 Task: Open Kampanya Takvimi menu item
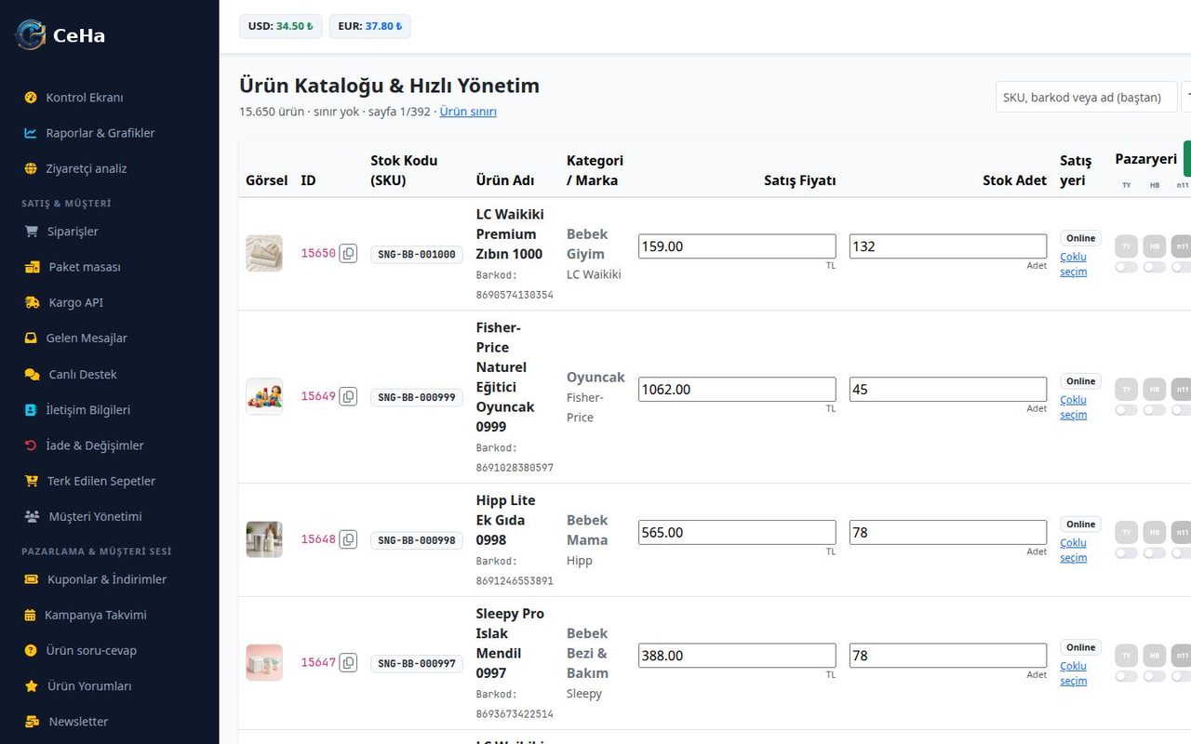[109, 615]
